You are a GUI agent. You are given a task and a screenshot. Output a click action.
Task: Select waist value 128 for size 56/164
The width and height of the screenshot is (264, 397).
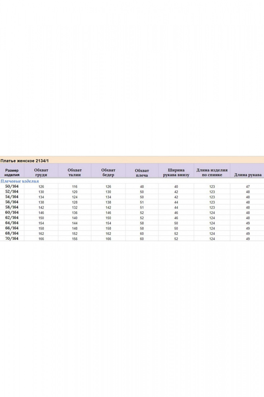click(75, 202)
